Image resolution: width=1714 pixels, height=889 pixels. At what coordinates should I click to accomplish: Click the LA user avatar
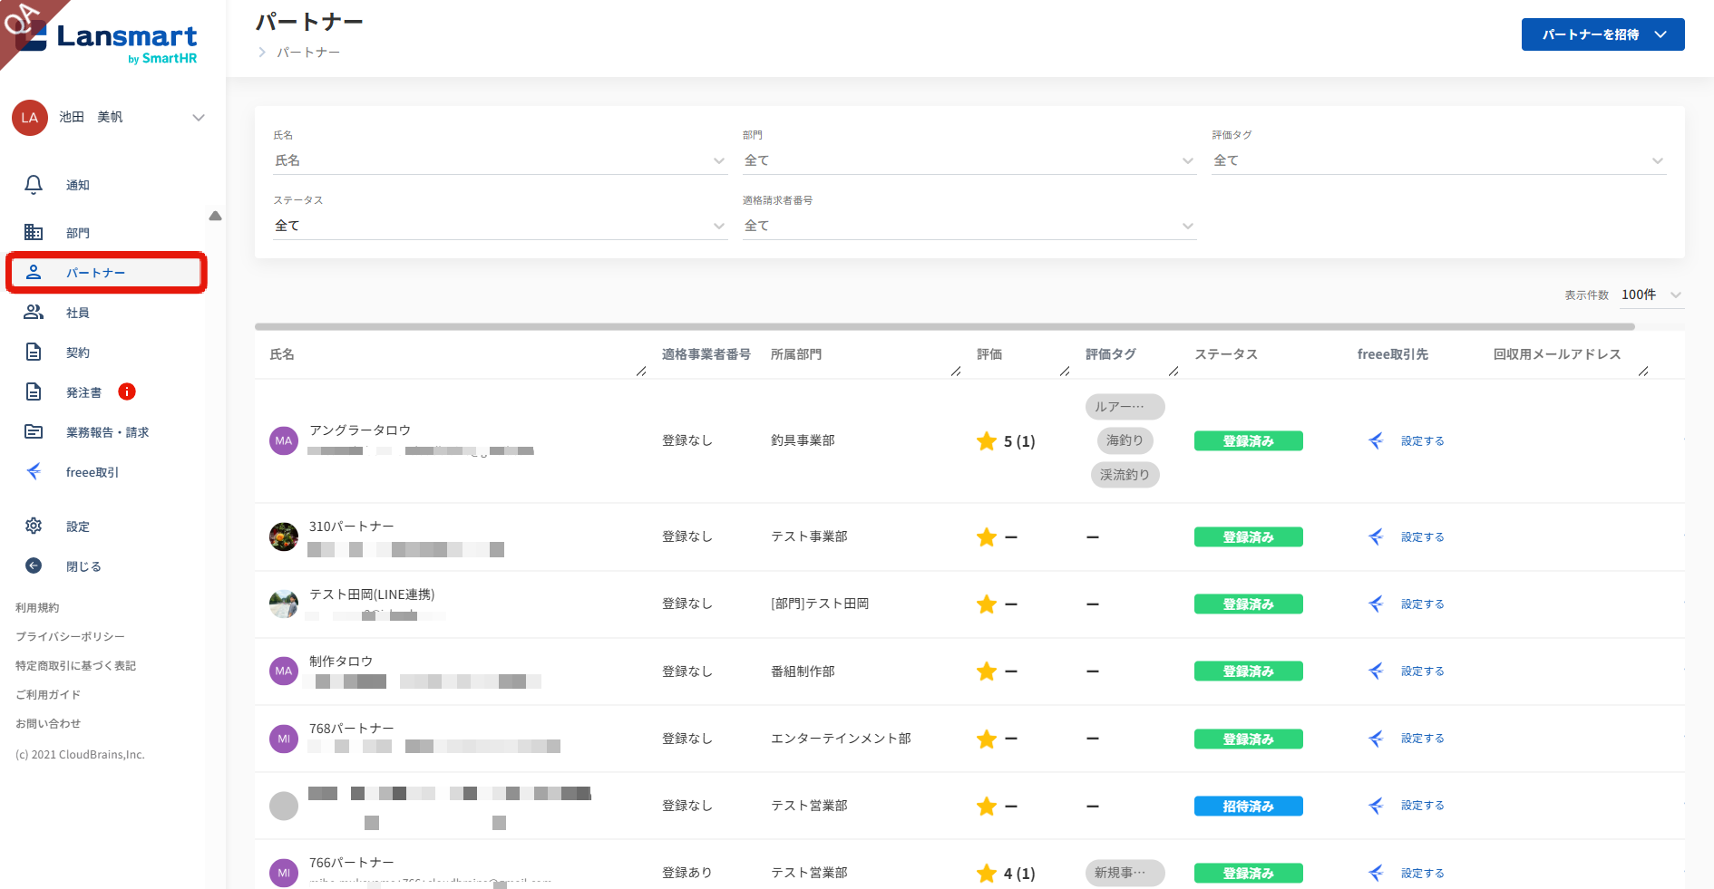coord(30,118)
